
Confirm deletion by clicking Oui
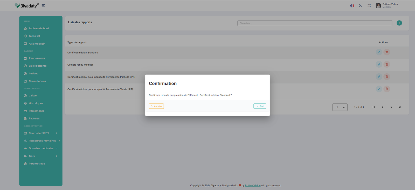click(x=260, y=106)
